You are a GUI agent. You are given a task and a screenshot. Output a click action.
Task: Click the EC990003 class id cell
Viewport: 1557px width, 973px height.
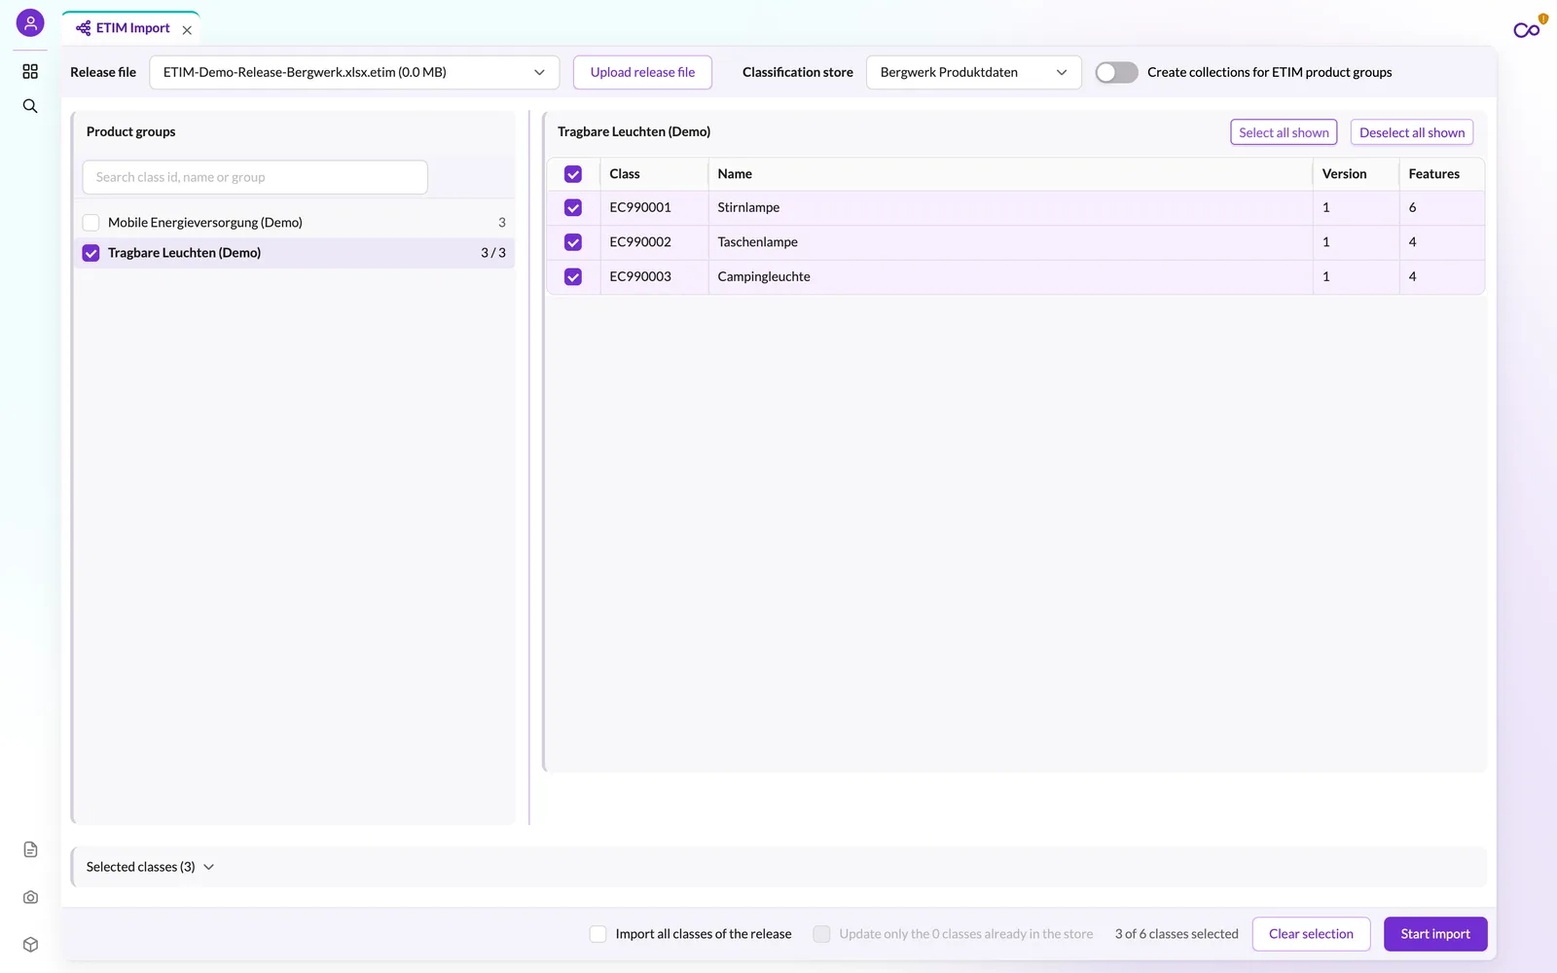pyautogui.click(x=654, y=277)
